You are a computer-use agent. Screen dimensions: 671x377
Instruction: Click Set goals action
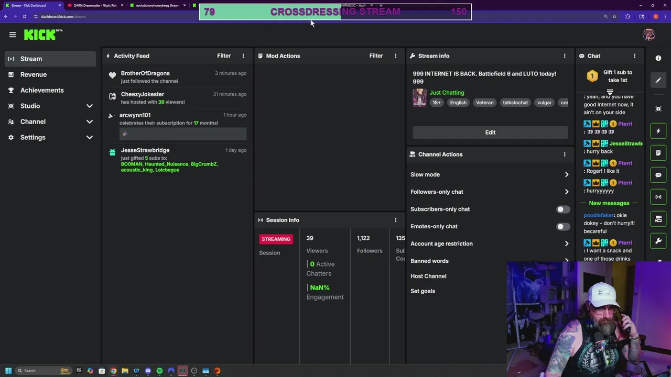click(x=423, y=291)
